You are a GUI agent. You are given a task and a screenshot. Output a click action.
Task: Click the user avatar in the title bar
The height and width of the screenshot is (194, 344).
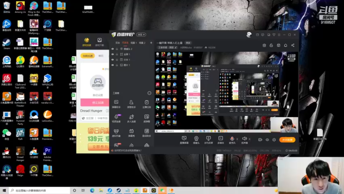[x=249, y=34]
